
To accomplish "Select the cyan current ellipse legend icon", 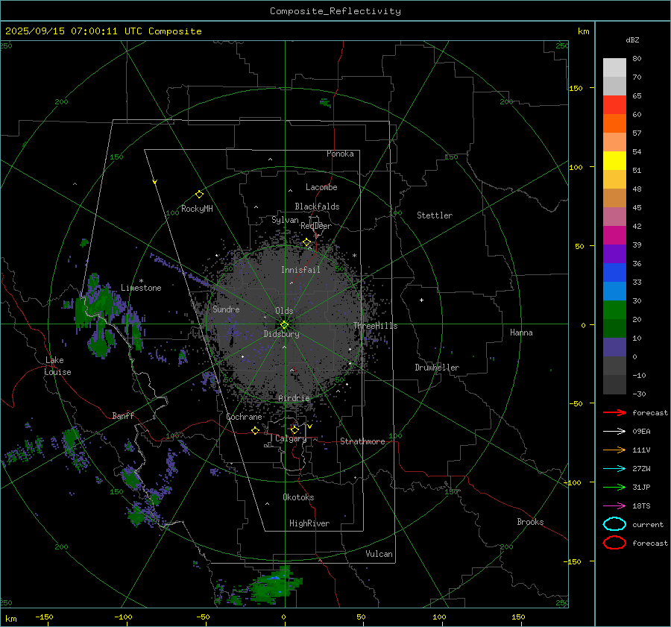I will pos(614,524).
